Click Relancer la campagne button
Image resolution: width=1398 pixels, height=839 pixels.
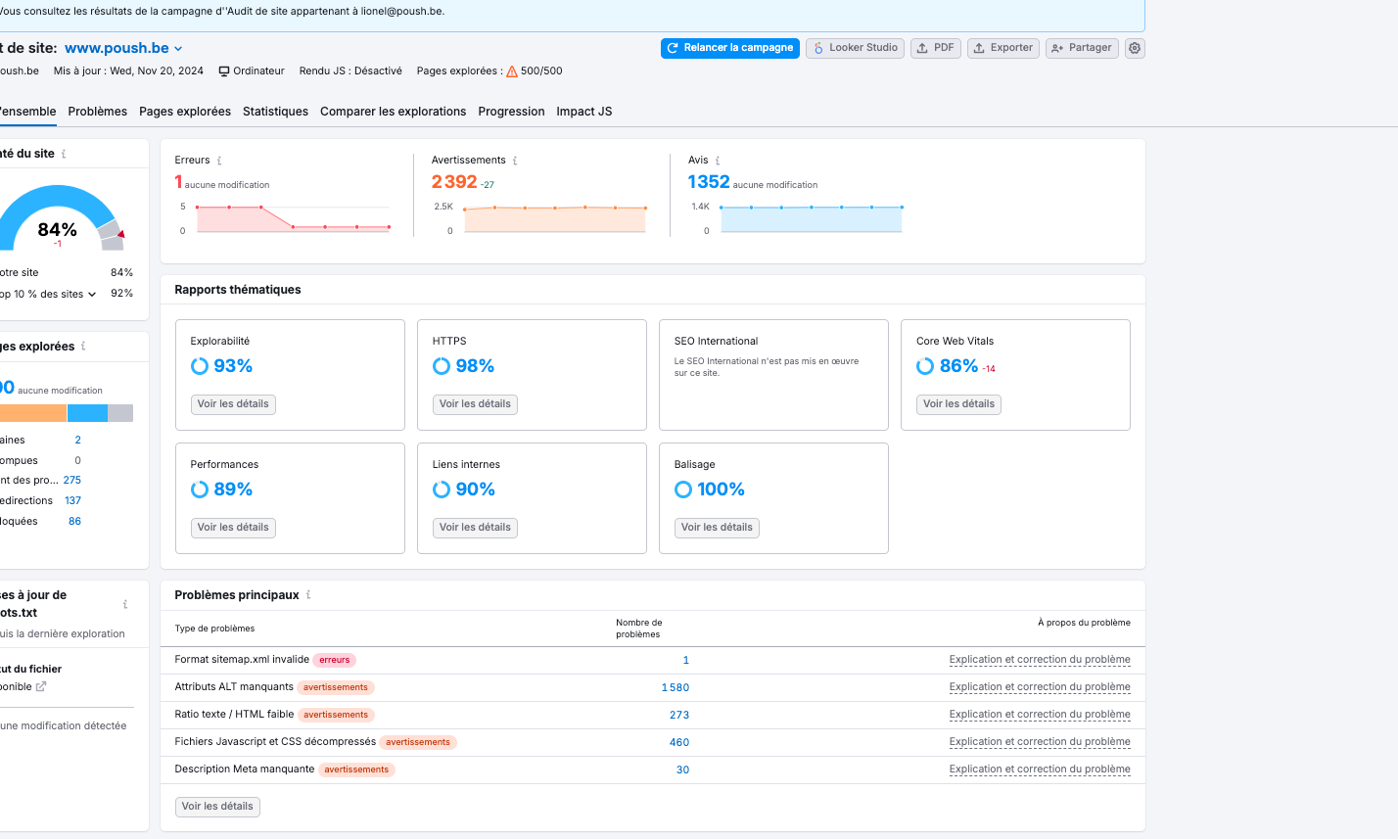(x=729, y=48)
